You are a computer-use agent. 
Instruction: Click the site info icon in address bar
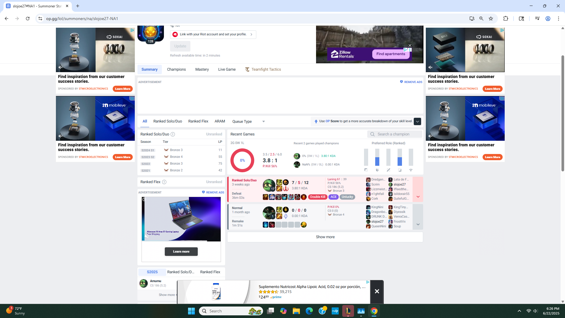click(x=40, y=19)
